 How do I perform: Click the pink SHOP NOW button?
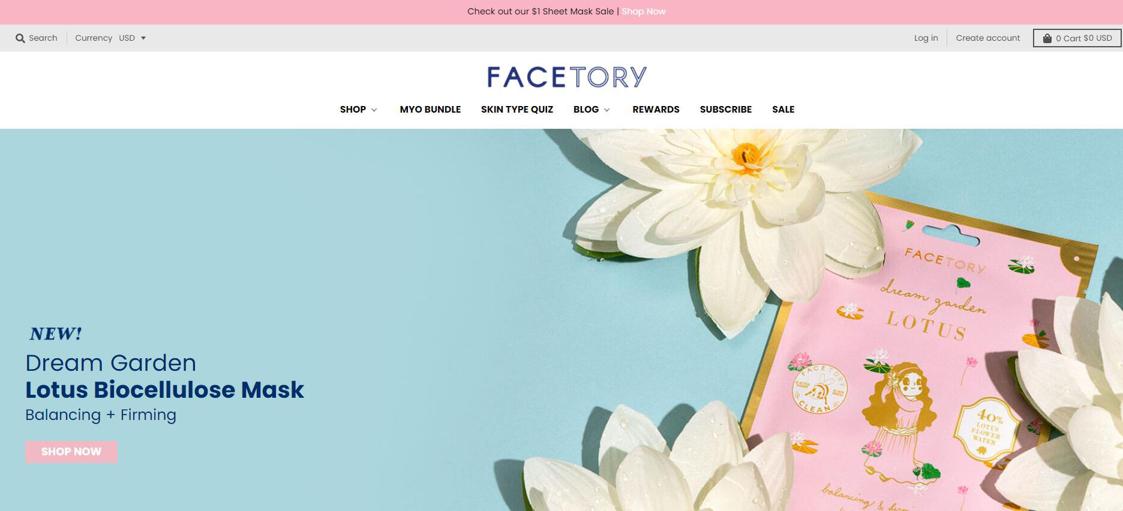(x=71, y=452)
